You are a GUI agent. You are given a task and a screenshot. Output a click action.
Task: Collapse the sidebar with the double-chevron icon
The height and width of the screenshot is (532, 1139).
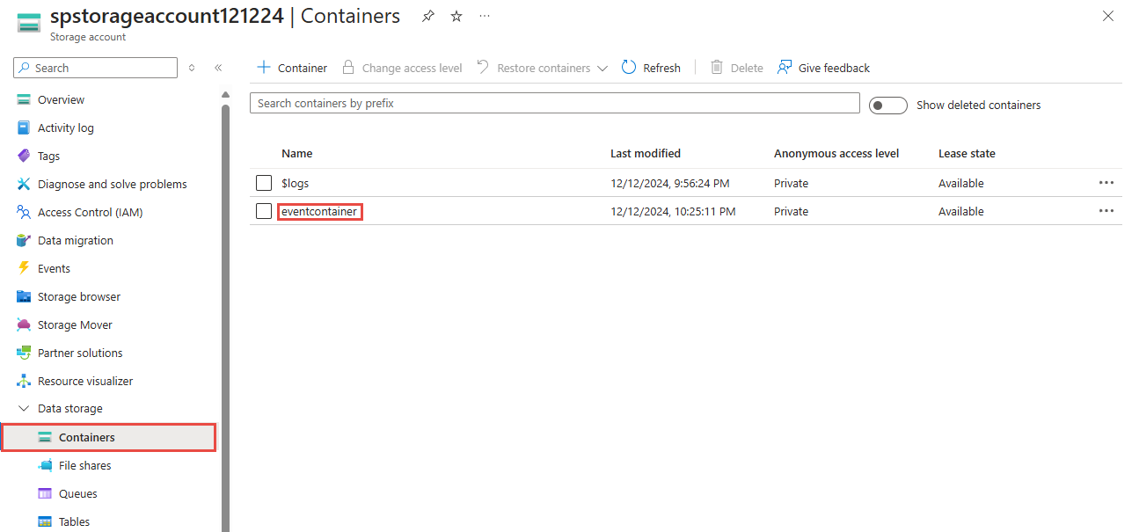(x=218, y=68)
